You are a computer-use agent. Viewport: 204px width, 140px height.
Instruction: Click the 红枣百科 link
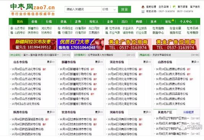coord(193,28)
